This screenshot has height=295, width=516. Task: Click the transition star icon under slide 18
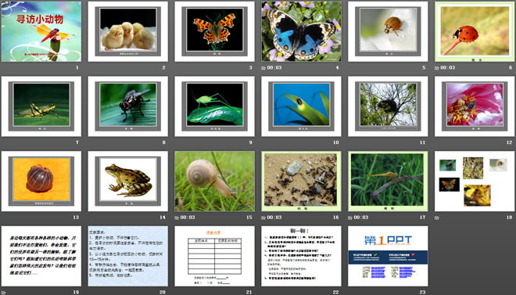(437, 218)
